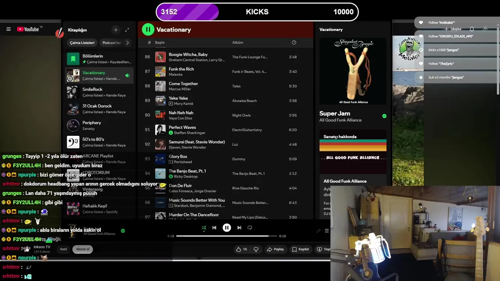Open the Periphery artist entry

coord(99,125)
